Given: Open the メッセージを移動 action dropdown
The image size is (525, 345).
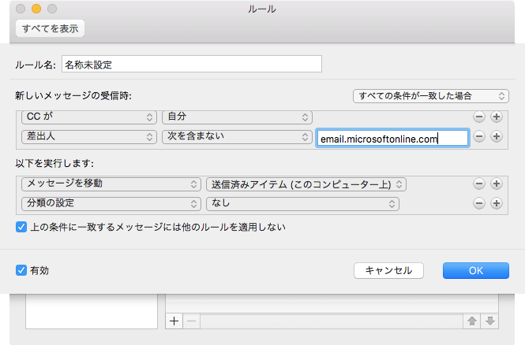Looking at the screenshot, I should pyautogui.click(x=111, y=184).
